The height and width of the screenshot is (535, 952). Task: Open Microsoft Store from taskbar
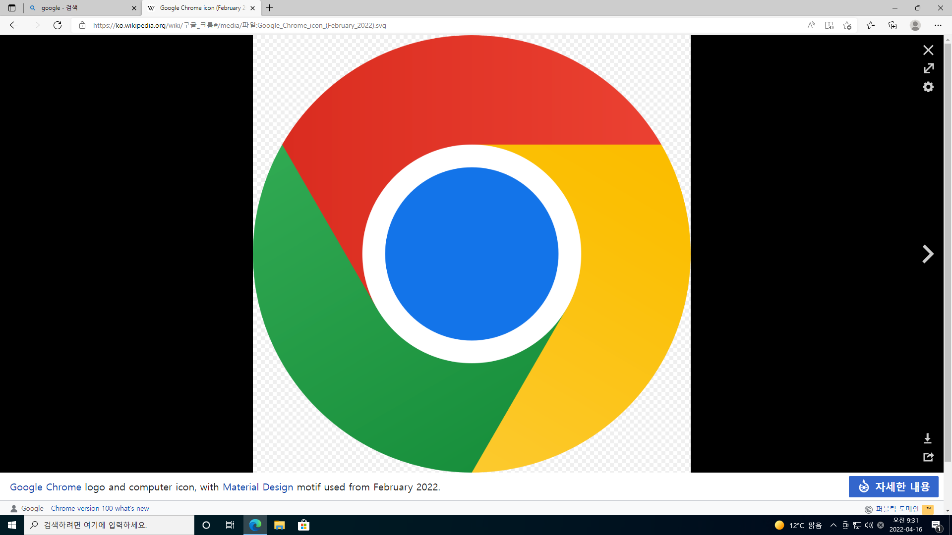point(303,525)
